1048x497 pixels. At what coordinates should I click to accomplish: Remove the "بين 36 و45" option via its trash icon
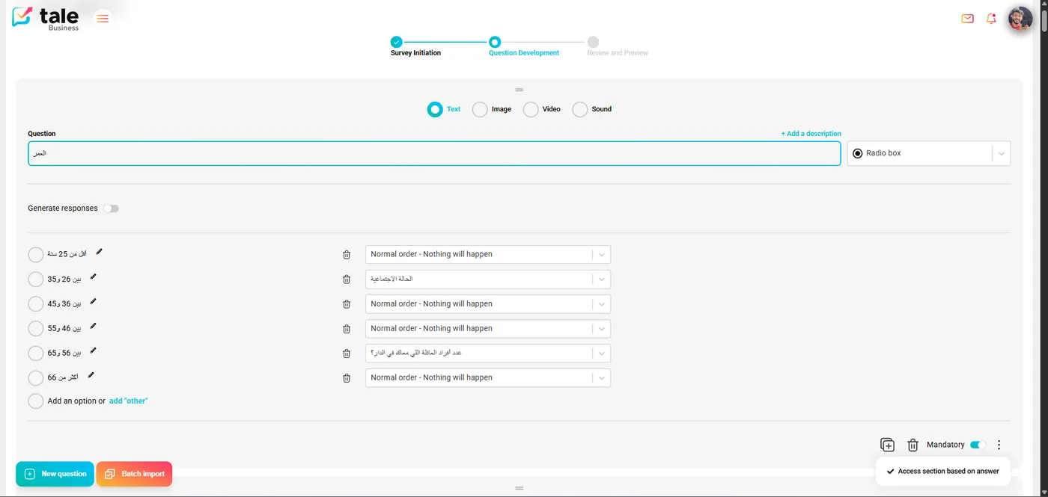coord(347,304)
